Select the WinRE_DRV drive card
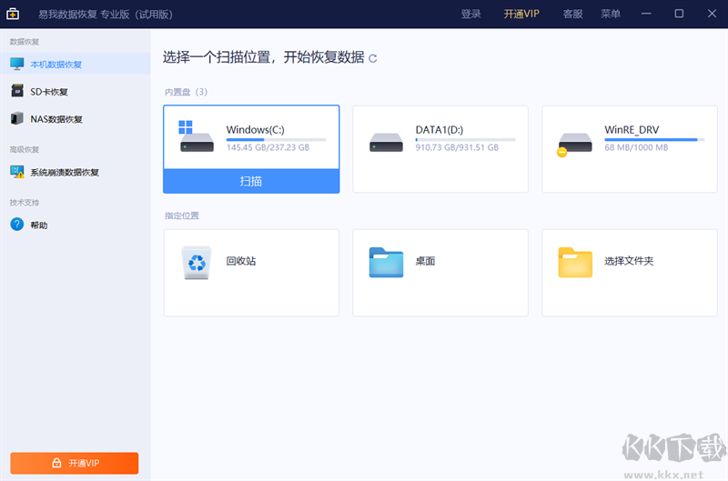 point(630,149)
